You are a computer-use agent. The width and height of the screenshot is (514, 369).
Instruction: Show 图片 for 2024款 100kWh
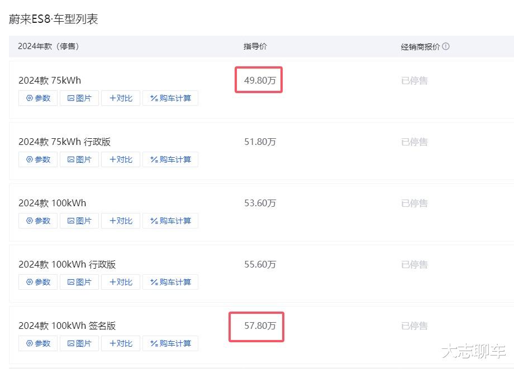pos(79,221)
